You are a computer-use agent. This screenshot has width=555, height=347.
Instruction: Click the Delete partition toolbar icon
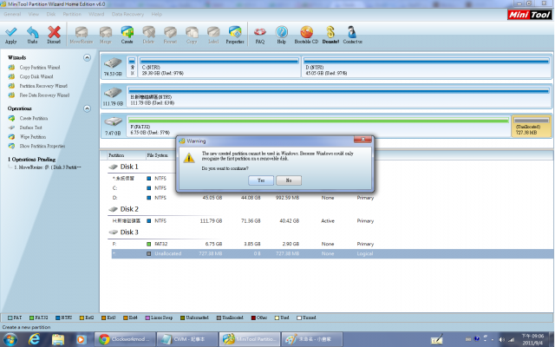tap(148, 32)
